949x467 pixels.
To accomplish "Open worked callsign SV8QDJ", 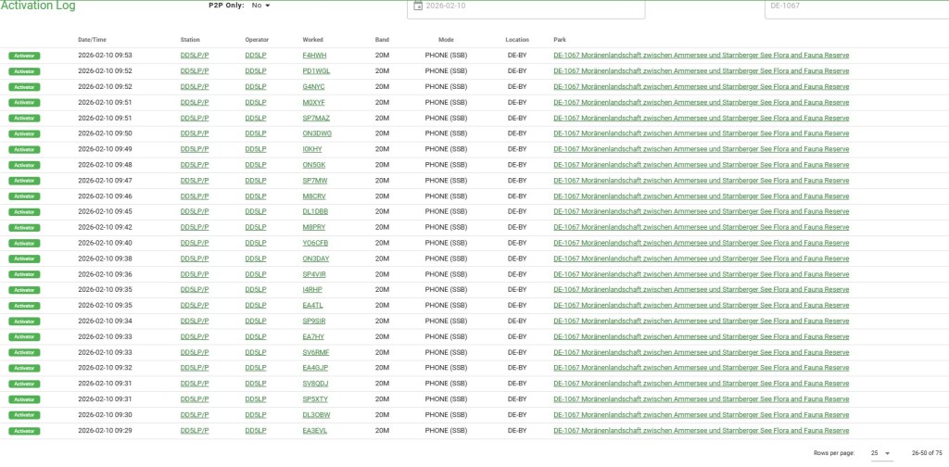I will click(315, 384).
